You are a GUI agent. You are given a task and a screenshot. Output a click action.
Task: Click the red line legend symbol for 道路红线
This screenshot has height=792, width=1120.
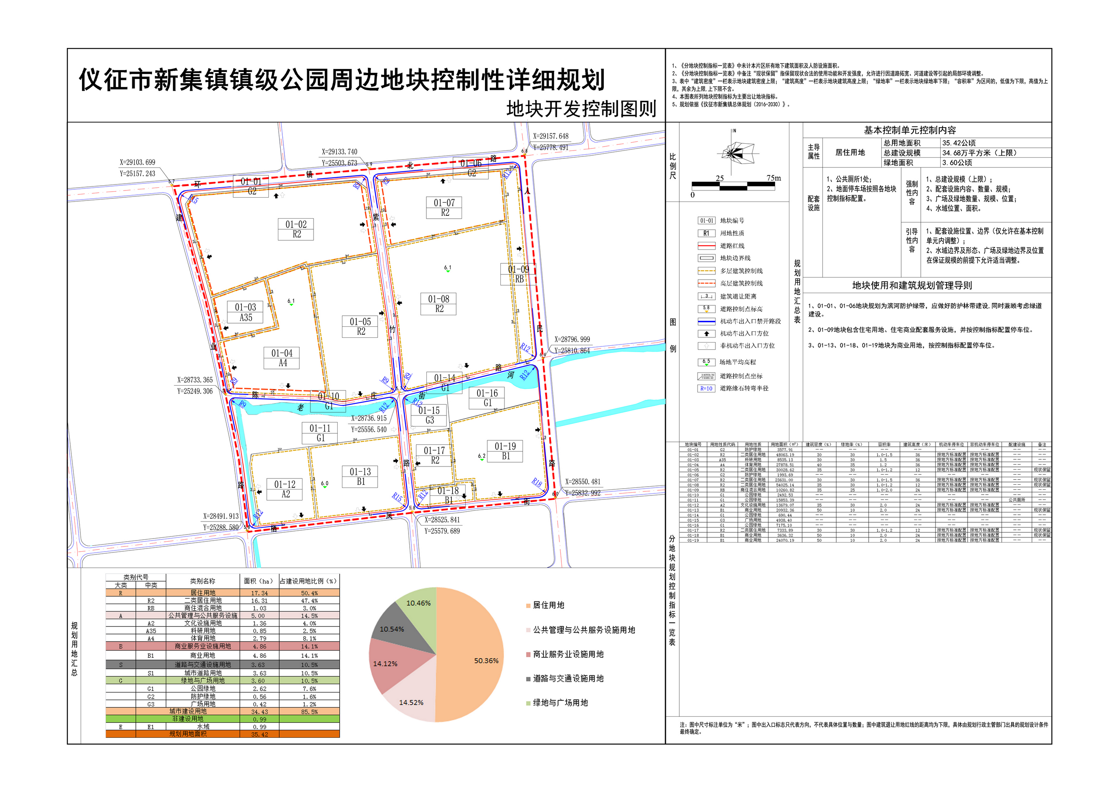pos(706,246)
